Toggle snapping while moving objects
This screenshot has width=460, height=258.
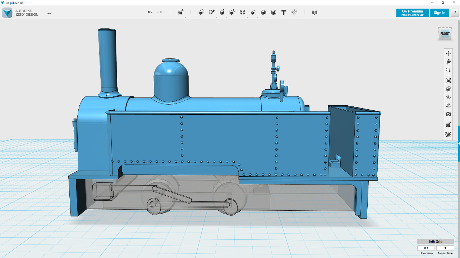[448, 125]
